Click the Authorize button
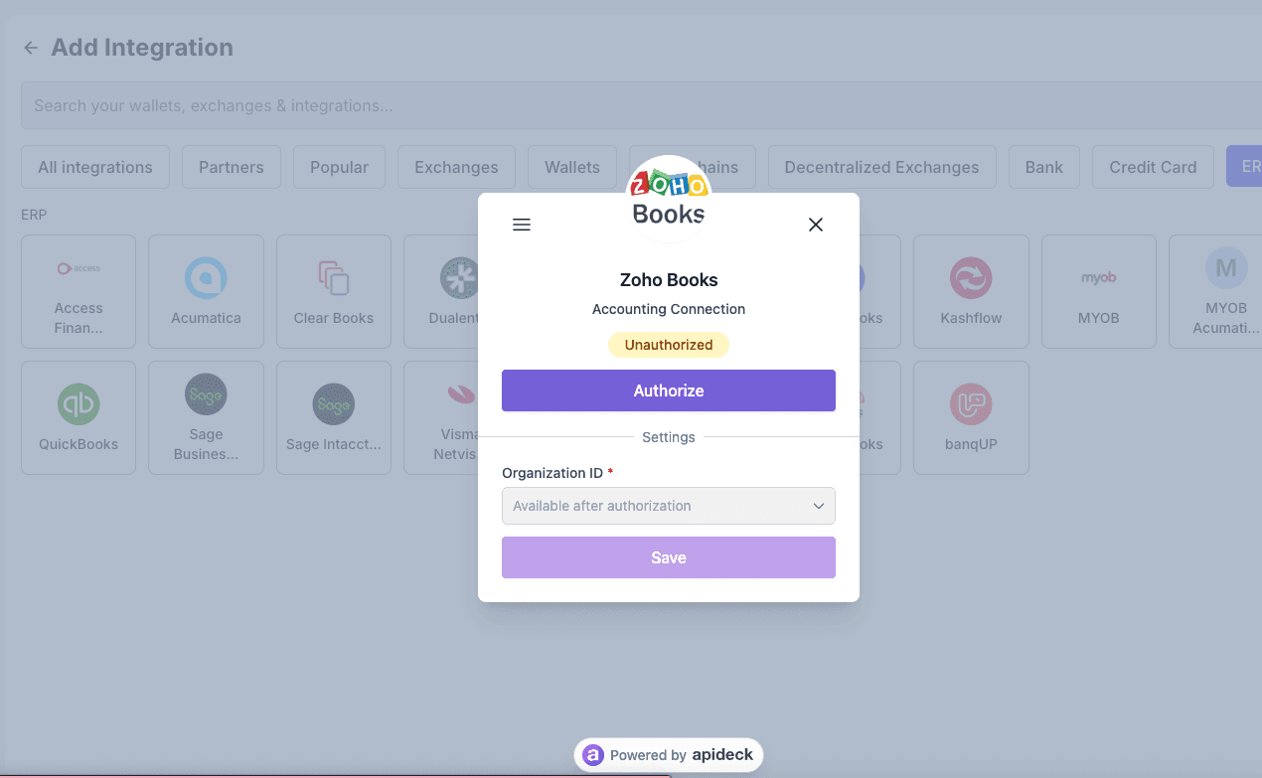1262x778 pixels. tap(669, 390)
